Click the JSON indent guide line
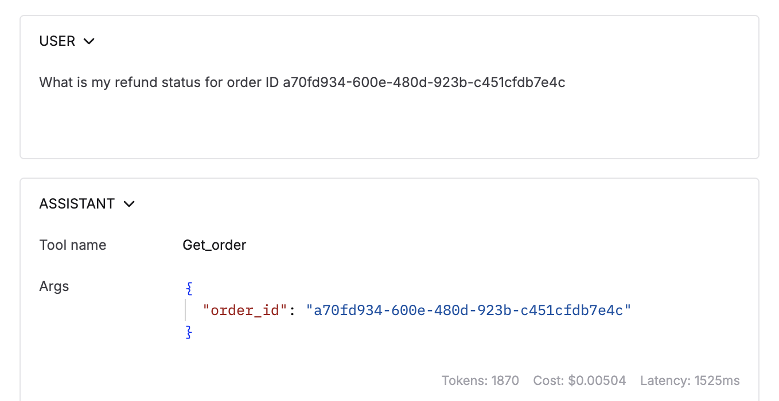Image resolution: width=779 pixels, height=401 pixels. pos(186,310)
